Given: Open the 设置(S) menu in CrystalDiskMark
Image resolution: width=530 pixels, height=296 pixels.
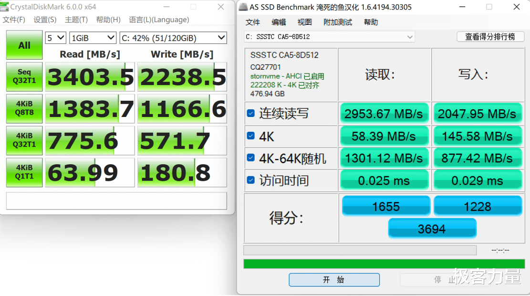Looking at the screenshot, I should click(45, 20).
